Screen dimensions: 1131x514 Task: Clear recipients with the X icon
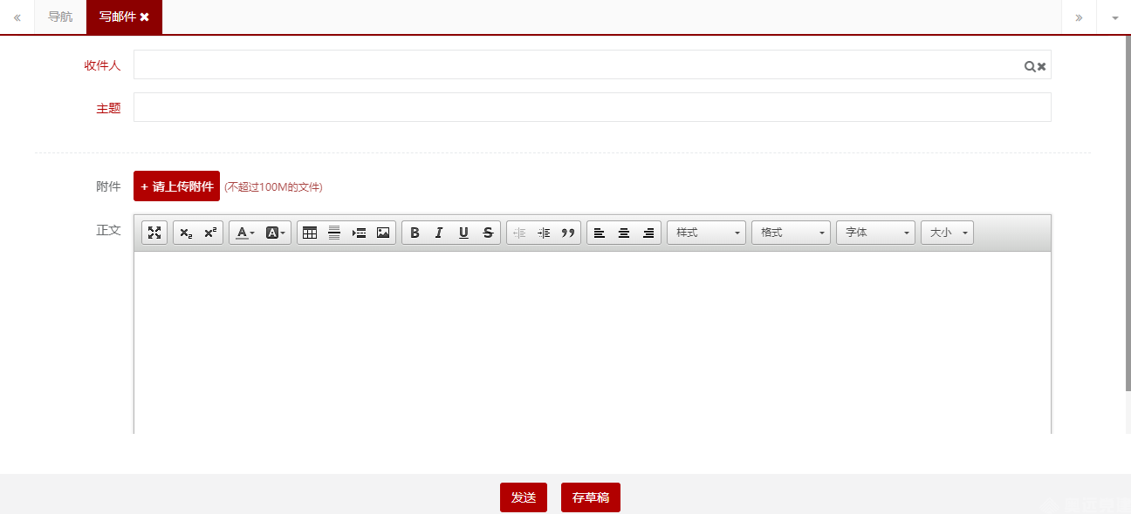(1041, 66)
